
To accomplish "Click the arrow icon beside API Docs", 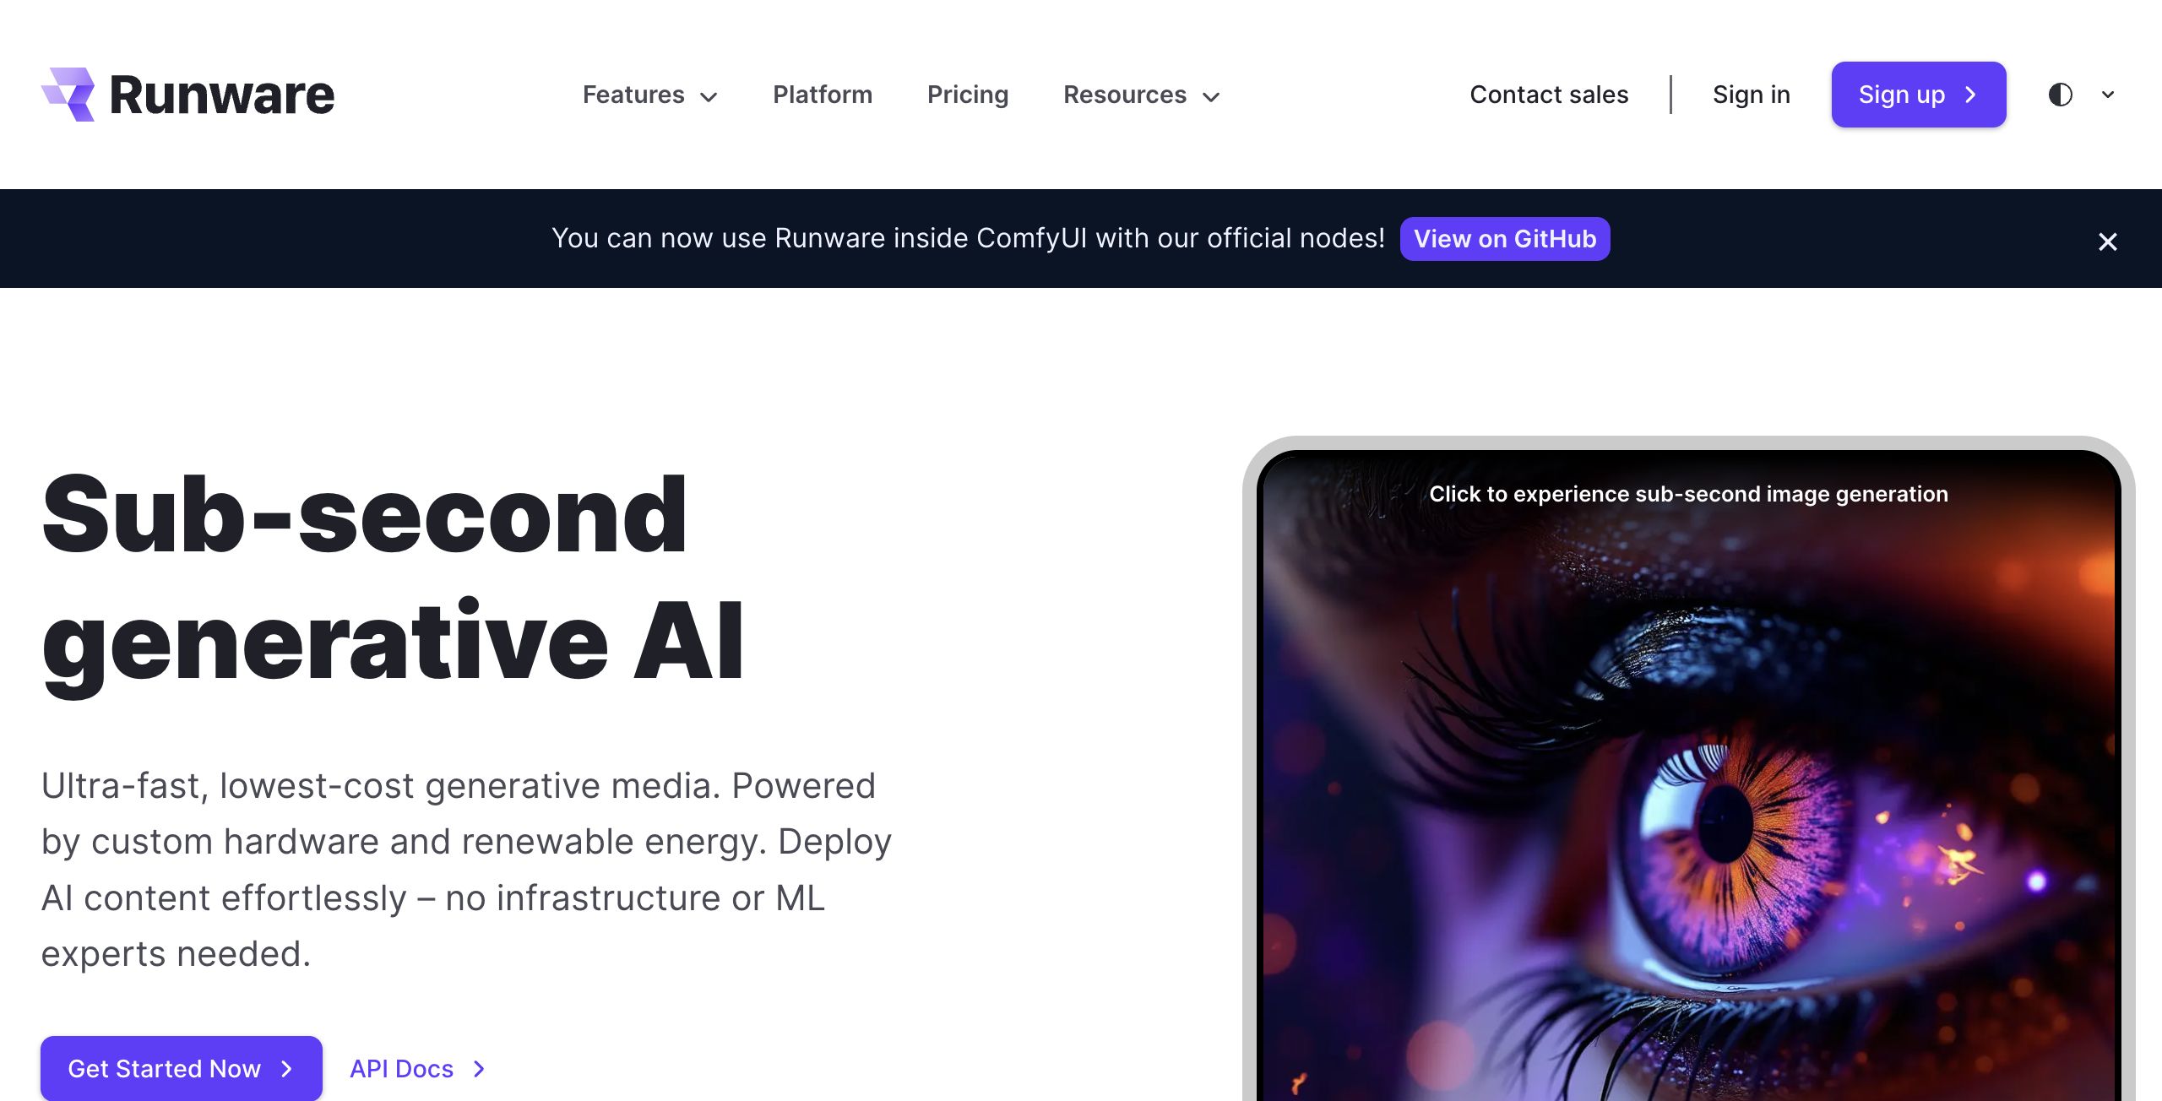I will tap(479, 1069).
